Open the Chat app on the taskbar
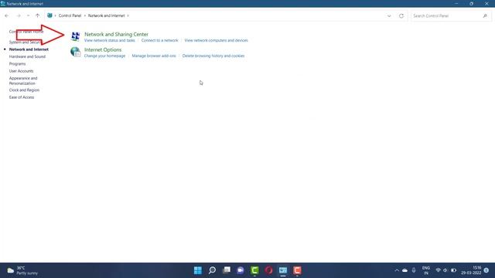Image resolution: width=495 pixels, height=278 pixels. 241,270
